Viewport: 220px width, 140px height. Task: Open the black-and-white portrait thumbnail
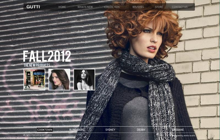(84, 79)
